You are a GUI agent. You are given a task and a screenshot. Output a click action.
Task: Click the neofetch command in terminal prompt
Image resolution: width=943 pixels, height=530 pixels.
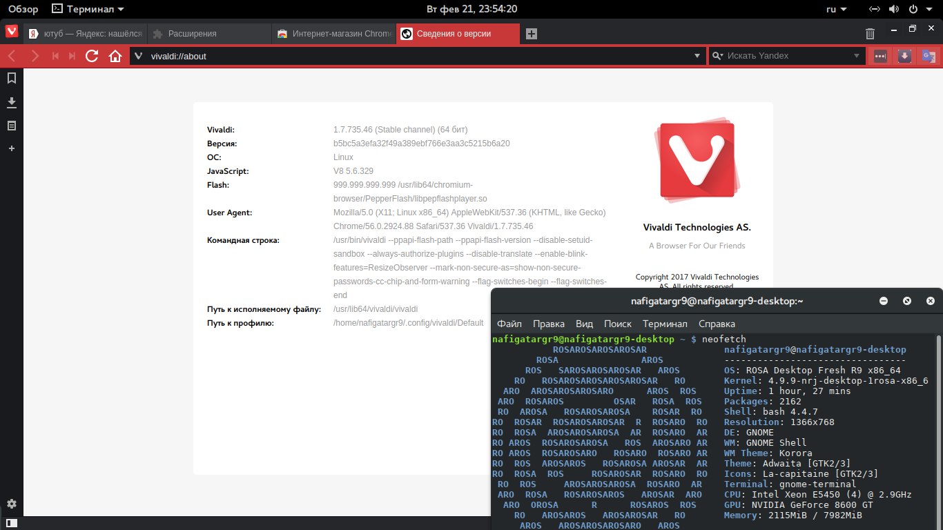click(724, 340)
